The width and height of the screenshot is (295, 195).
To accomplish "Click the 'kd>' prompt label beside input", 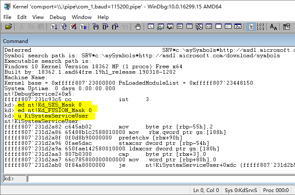I will (9, 179).
